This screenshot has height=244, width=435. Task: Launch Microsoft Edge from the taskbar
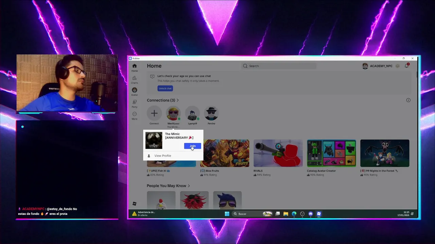point(294,214)
